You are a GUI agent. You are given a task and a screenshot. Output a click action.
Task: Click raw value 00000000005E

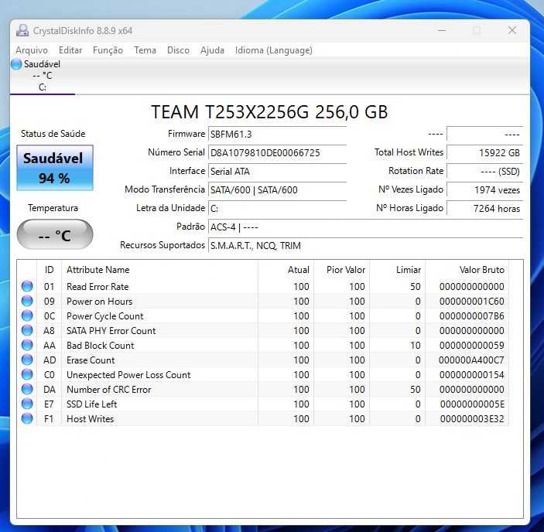(472, 404)
